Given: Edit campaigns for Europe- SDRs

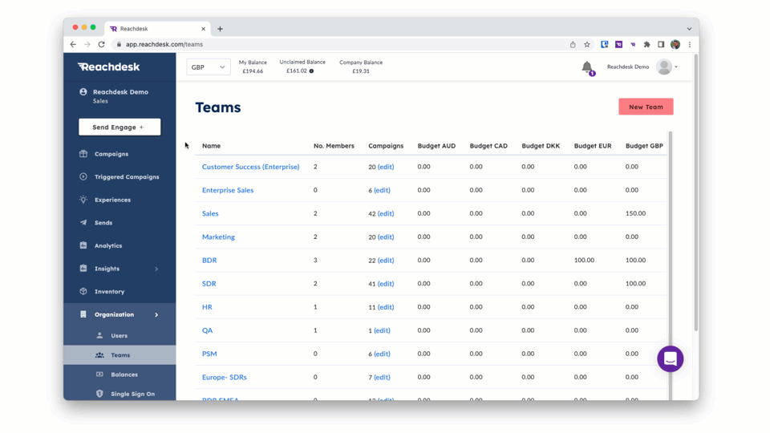Looking at the screenshot, I should coord(382,377).
